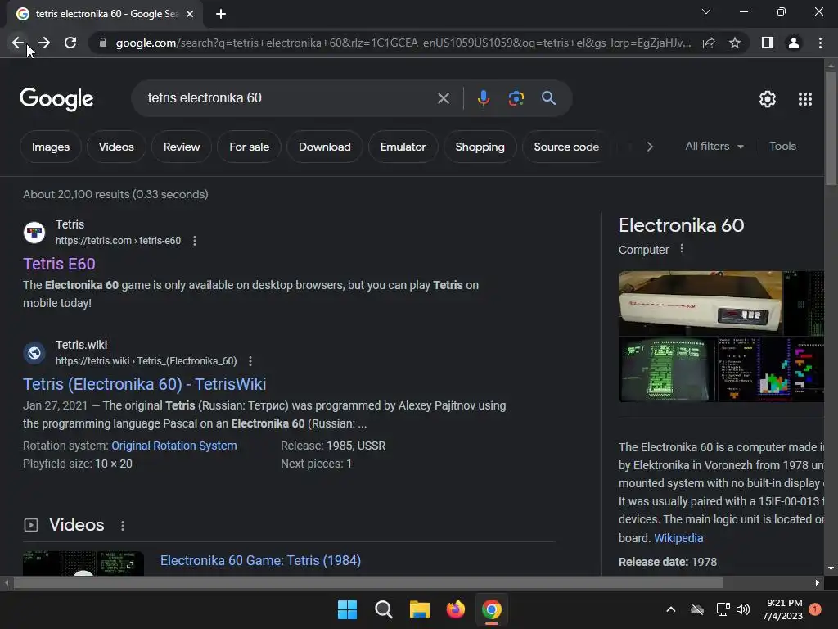The width and height of the screenshot is (838, 629).
Task: Go forward using the browser forward arrow
Action: (x=44, y=43)
